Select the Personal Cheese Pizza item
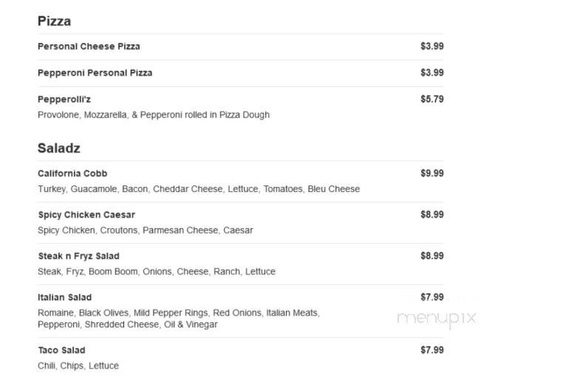This screenshot has width=569, height=379. (x=89, y=47)
